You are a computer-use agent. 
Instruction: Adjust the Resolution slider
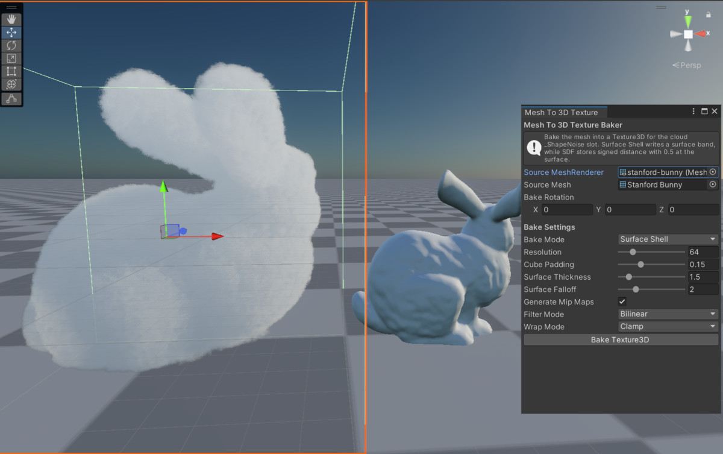click(x=651, y=252)
